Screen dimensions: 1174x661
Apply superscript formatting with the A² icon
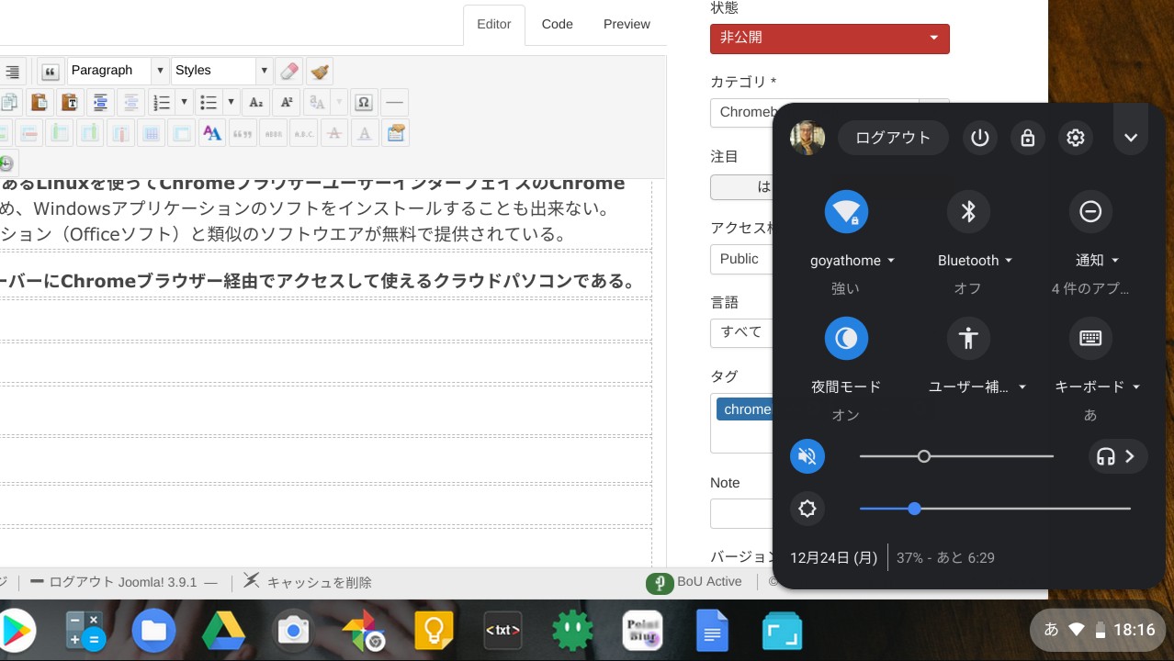(x=287, y=102)
